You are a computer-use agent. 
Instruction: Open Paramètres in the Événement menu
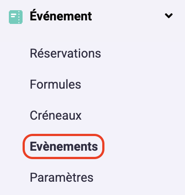62,177
